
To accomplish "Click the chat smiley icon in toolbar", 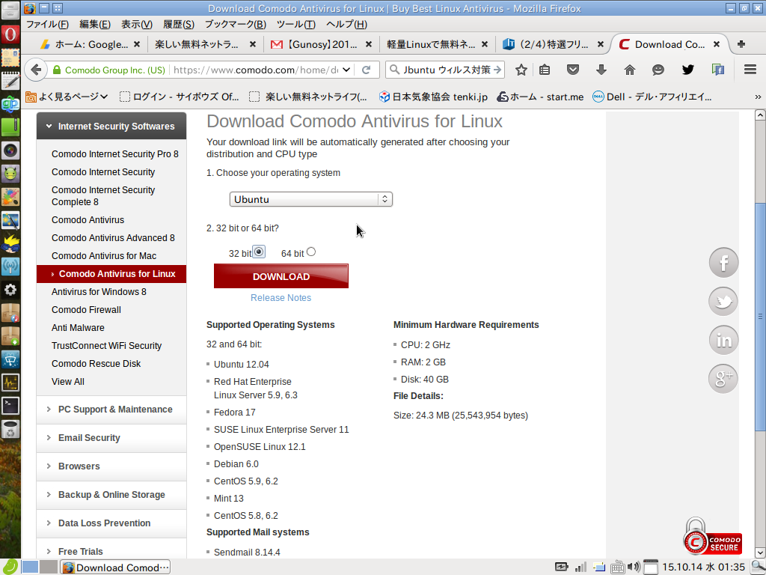I will (x=658, y=70).
